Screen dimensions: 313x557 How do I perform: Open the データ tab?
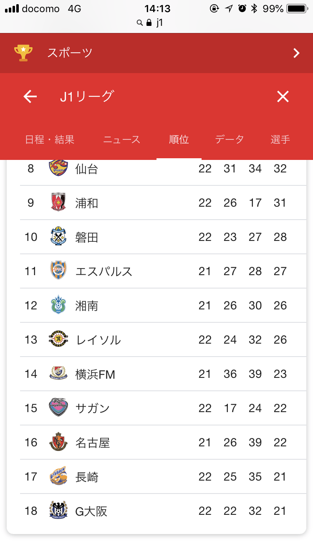click(230, 139)
